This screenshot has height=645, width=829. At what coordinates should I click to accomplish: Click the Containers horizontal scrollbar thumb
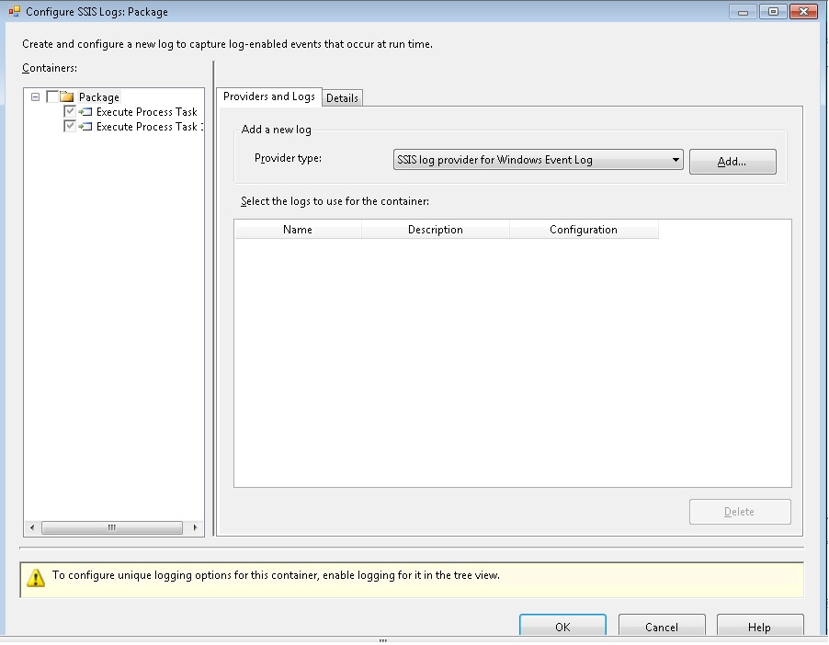coord(111,527)
